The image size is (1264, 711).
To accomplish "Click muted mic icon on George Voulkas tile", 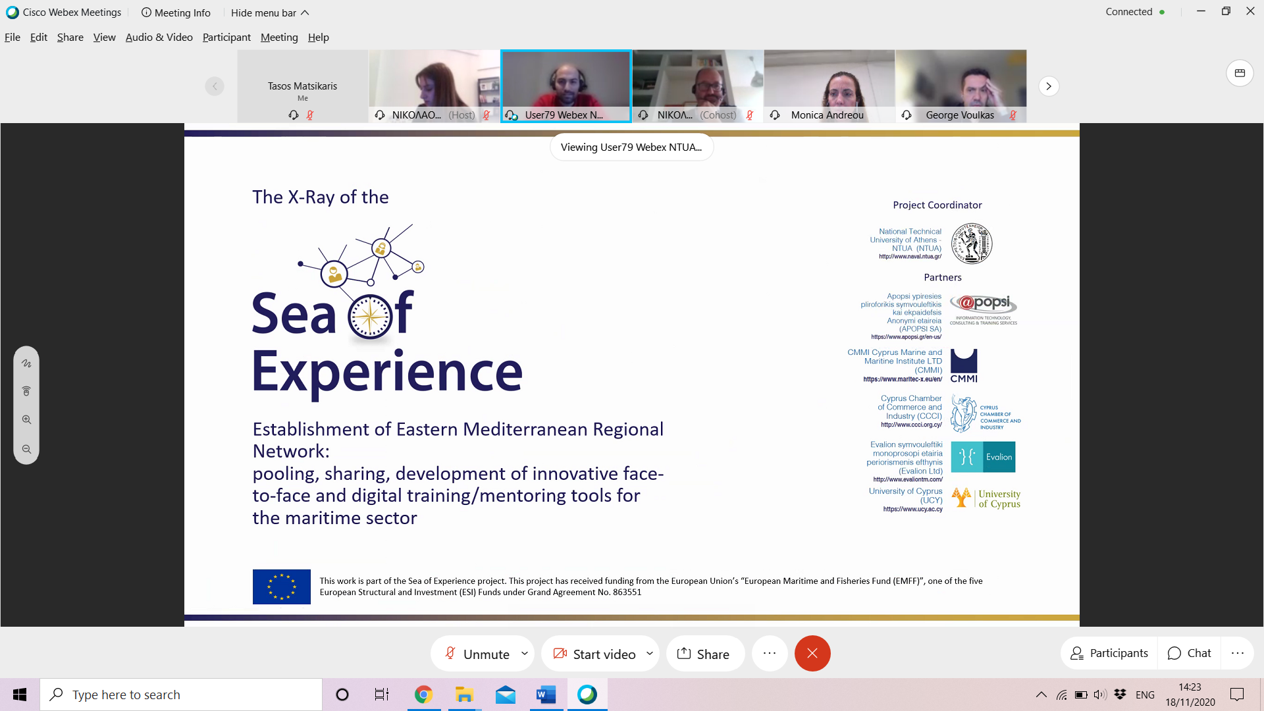I will click(1013, 115).
